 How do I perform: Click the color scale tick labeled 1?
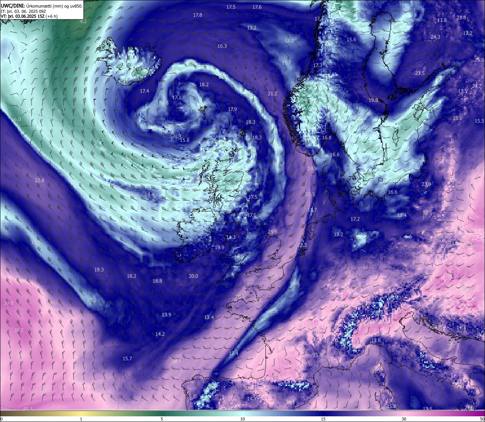click(x=81, y=419)
